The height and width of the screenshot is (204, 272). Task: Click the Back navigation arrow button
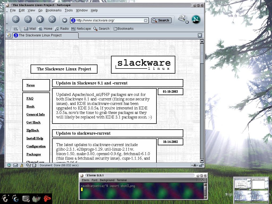point(16,19)
